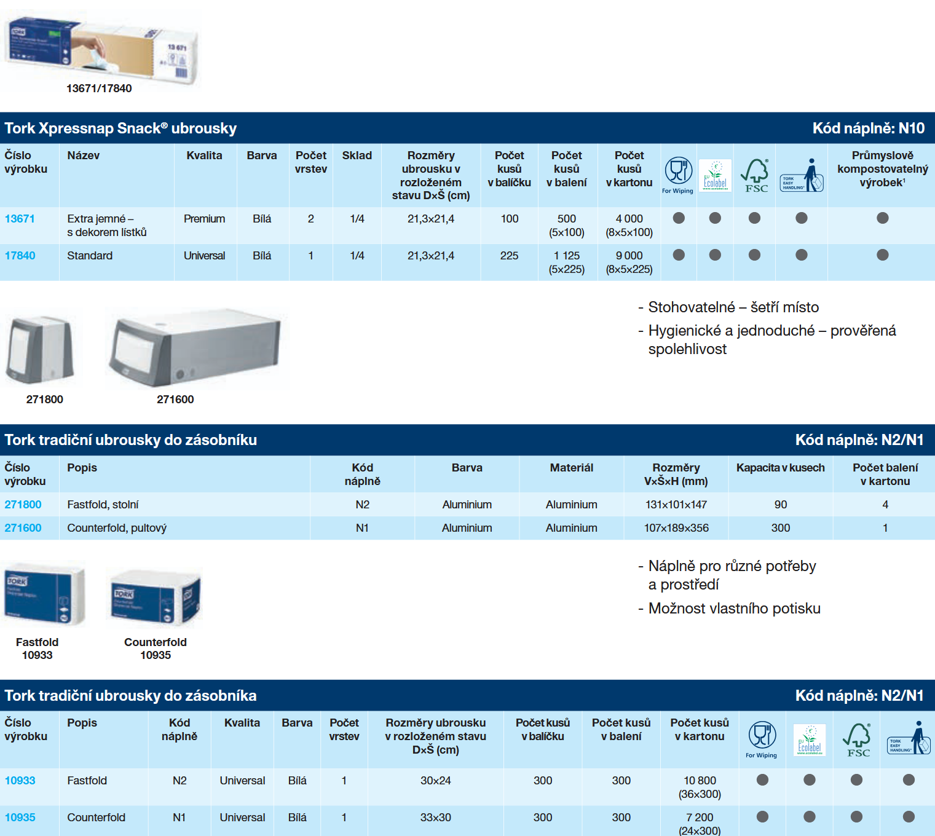Click the For Wiping icon in Xpressnap table header
This screenshot has height=836, width=935.
[x=678, y=175]
